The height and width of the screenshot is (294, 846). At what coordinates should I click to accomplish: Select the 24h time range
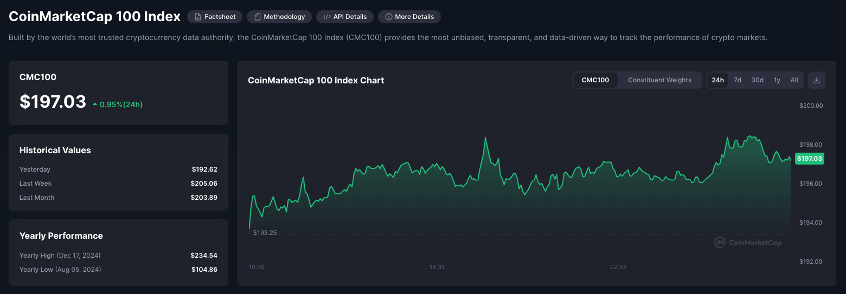click(717, 80)
